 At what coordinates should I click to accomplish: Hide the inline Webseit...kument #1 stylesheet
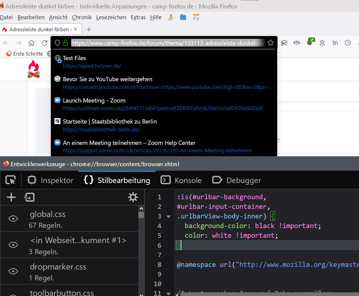click(x=13, y=245)
